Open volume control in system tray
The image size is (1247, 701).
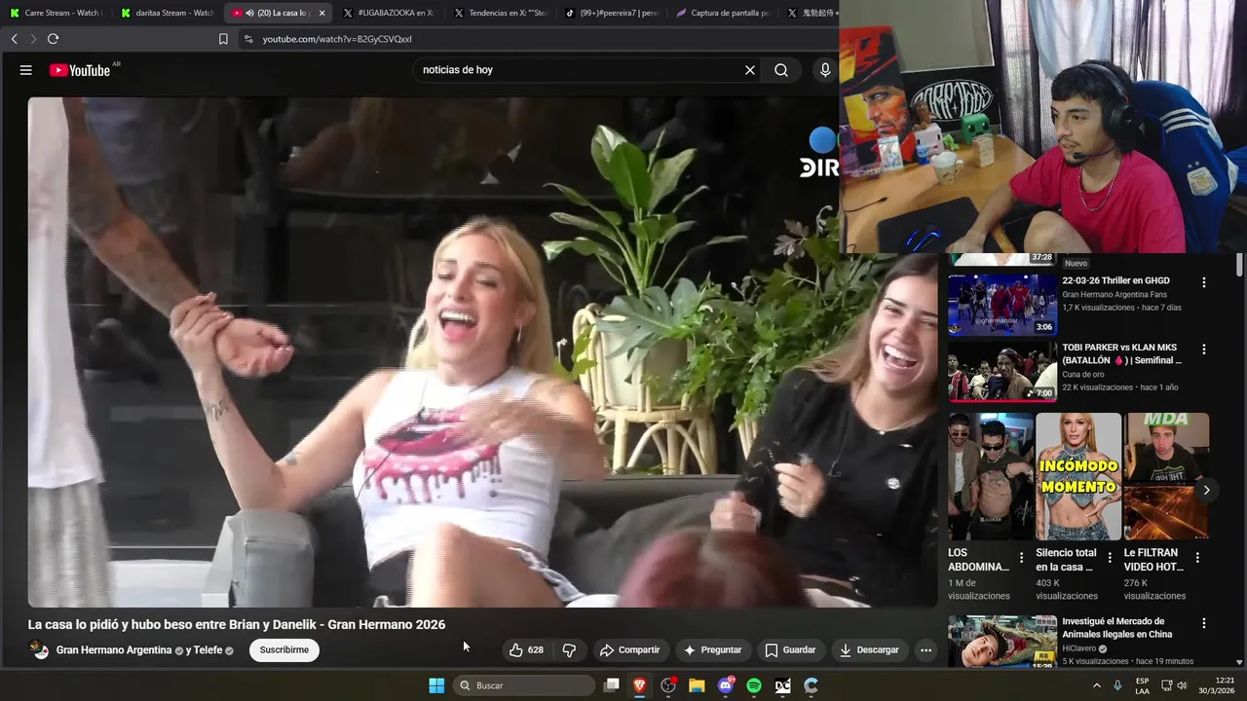(x=1182, y=685)
